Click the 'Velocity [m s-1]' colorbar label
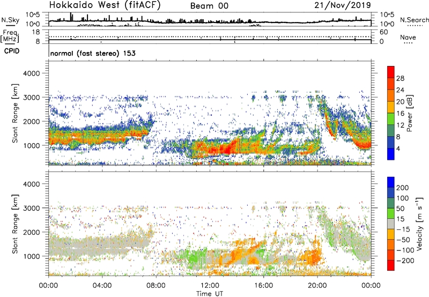The width and height of the screenshot is (429, 297). coord(420,224)
